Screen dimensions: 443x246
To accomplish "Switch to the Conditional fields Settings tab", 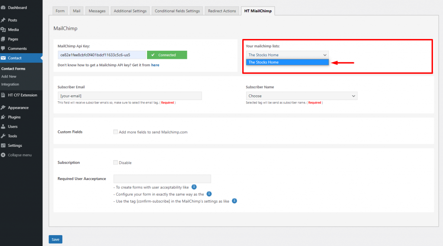I will click(177, 11).
